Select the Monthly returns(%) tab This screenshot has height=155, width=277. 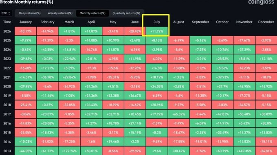click(92, 13)
